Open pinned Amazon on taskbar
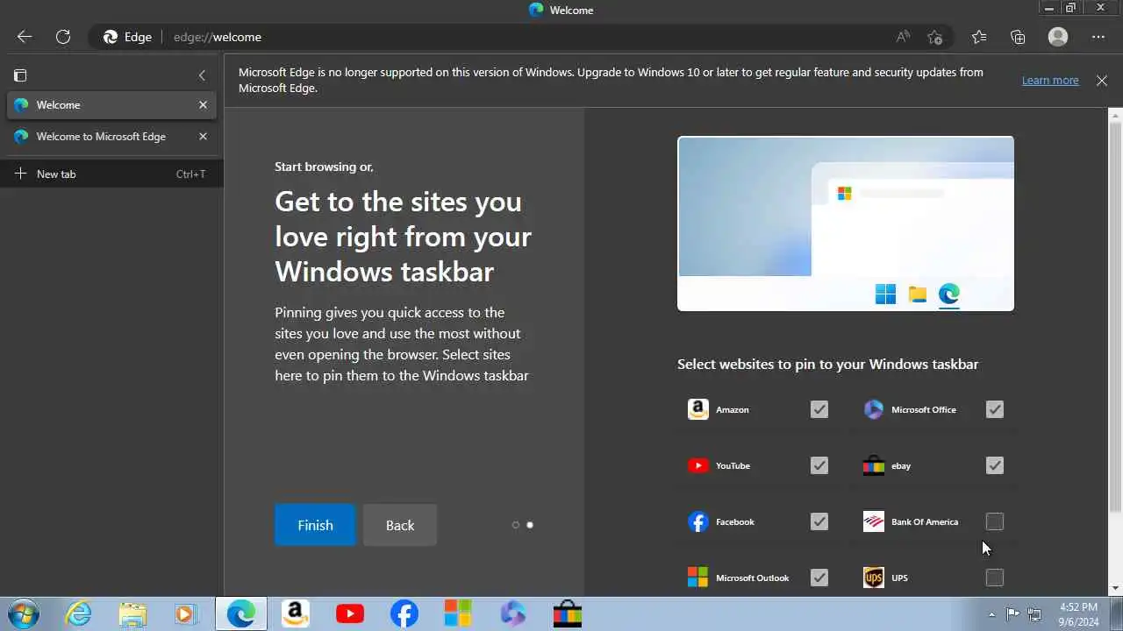This screenshot has height=631, width=1123. (296, 614)
